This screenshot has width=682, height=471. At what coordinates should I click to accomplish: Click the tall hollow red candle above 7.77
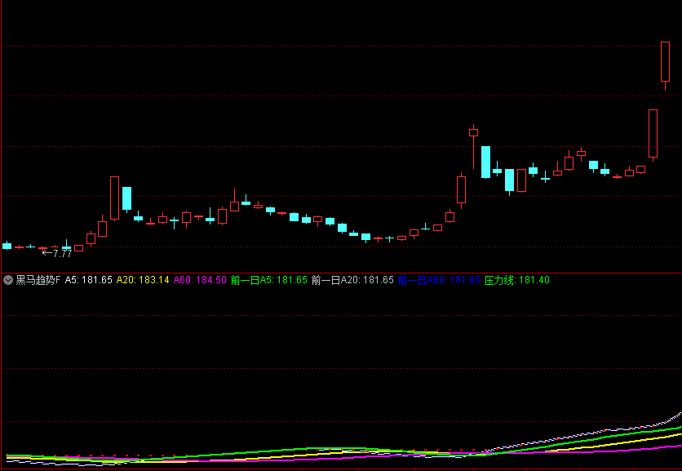tap(114, 198)
